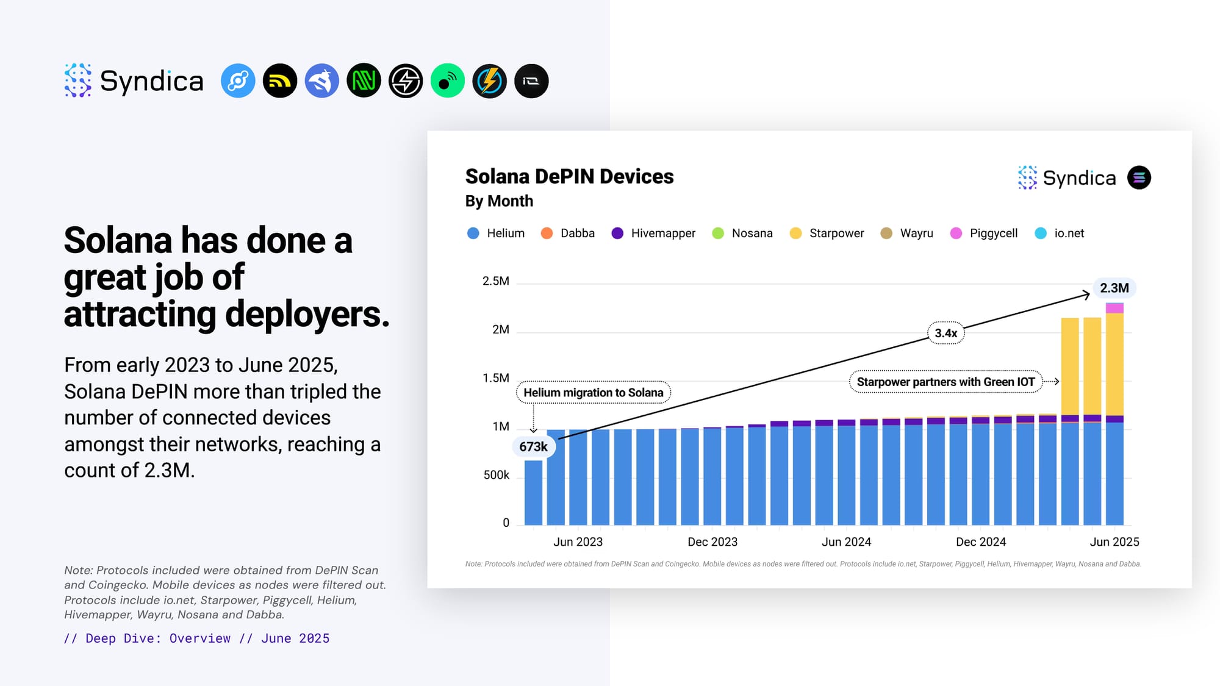1220x686 pixels.
Task: Click the io.net legend label
Action: [x=1069, y=233]
